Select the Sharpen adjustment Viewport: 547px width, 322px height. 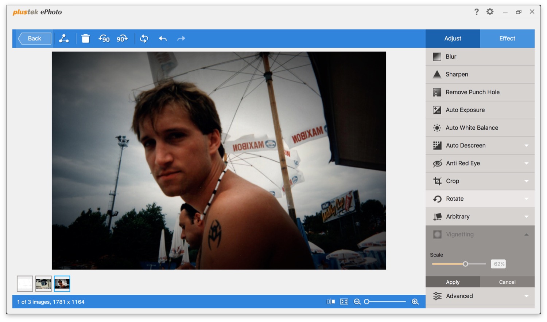(480, 74)
